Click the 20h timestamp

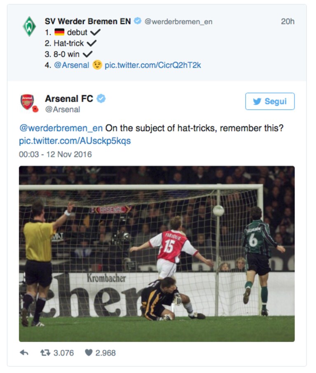click(x=288, y=21)
